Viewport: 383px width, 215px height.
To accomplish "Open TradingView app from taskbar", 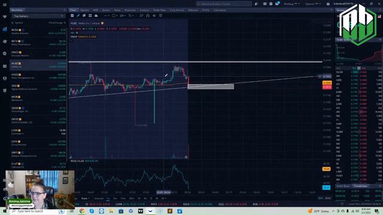I will pyautogui.click(x=141, y=211).
